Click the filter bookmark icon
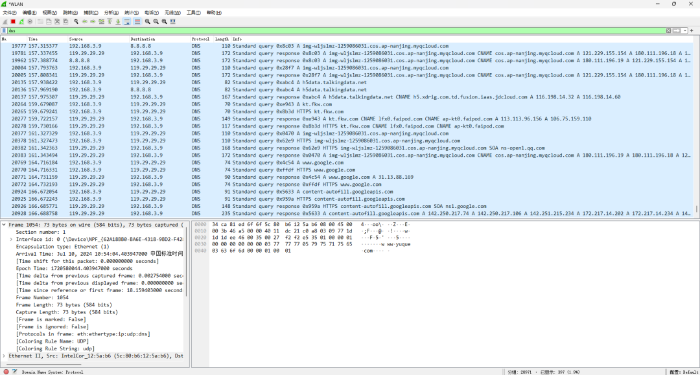700x375 pixels. click(5, 30)
